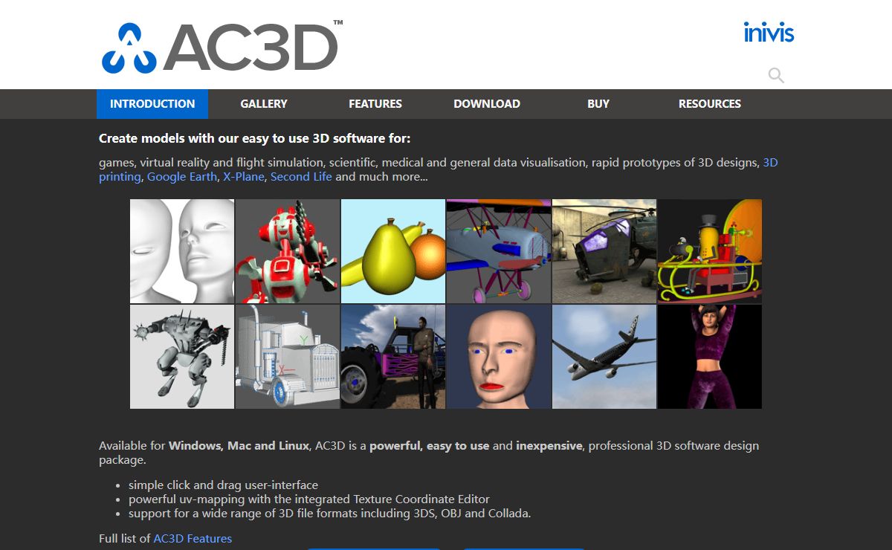Click the search magnifier icon

tap(776, 75)
